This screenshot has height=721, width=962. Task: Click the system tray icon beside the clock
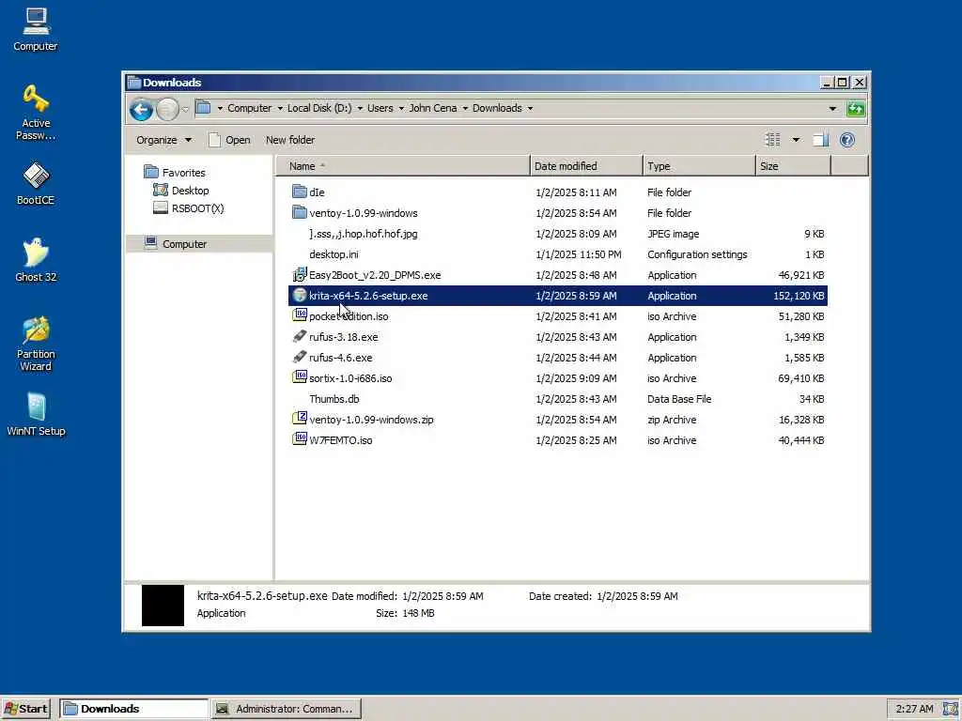(951, 709)
